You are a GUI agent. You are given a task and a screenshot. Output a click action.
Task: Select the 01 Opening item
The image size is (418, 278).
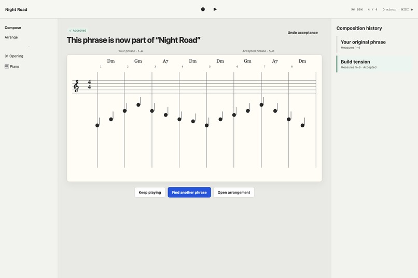click(14, 56)
